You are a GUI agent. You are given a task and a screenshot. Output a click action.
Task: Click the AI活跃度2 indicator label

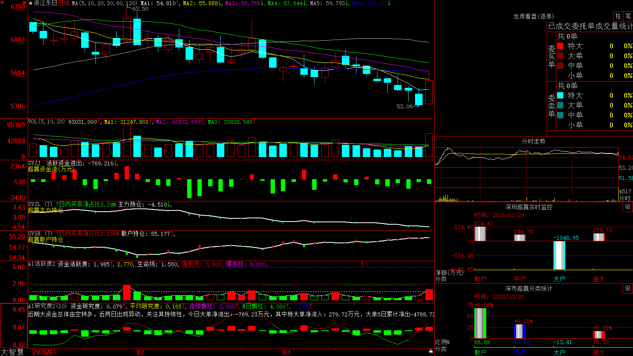[42, 264]
